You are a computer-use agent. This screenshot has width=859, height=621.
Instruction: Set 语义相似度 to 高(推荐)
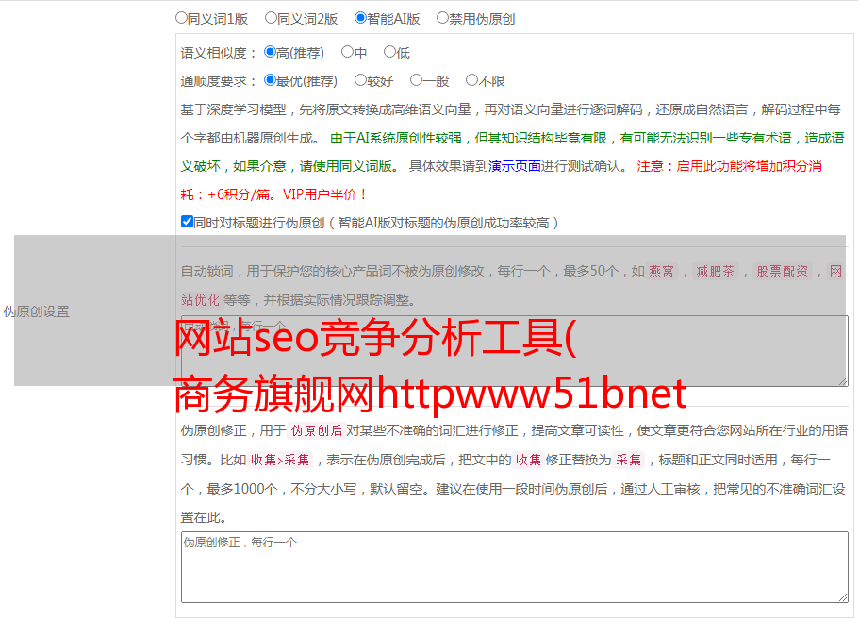click(270, 52)
